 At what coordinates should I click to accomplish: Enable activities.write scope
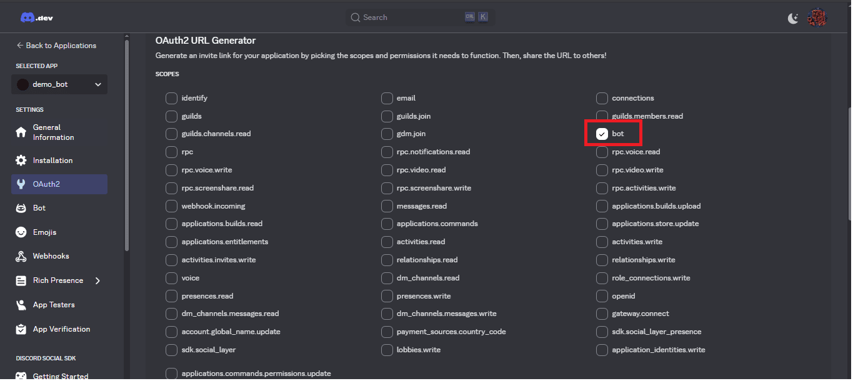click(602, 242)
